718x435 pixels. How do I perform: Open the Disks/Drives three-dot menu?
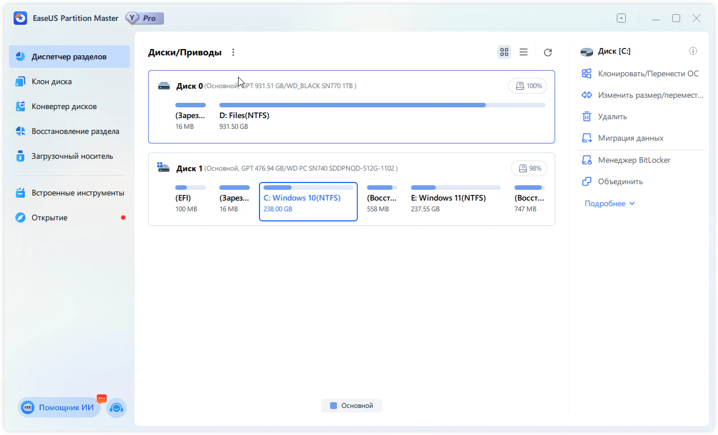233,53
